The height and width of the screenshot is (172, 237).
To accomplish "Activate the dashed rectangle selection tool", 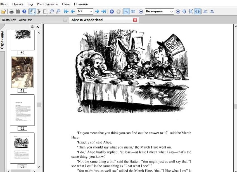I will 45,11.
